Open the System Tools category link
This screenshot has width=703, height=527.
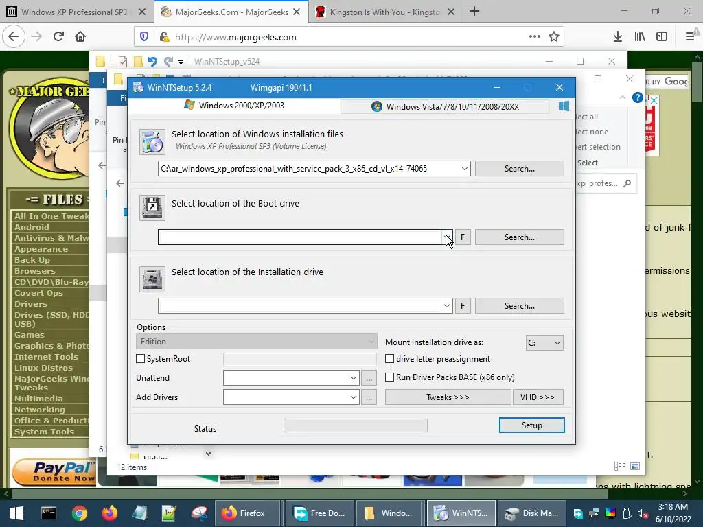tap(44, 432)
